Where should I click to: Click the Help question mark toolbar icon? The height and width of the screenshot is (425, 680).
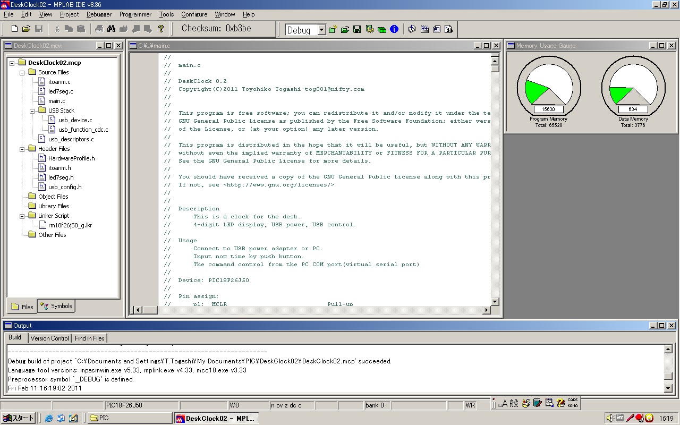coord(161,29)
